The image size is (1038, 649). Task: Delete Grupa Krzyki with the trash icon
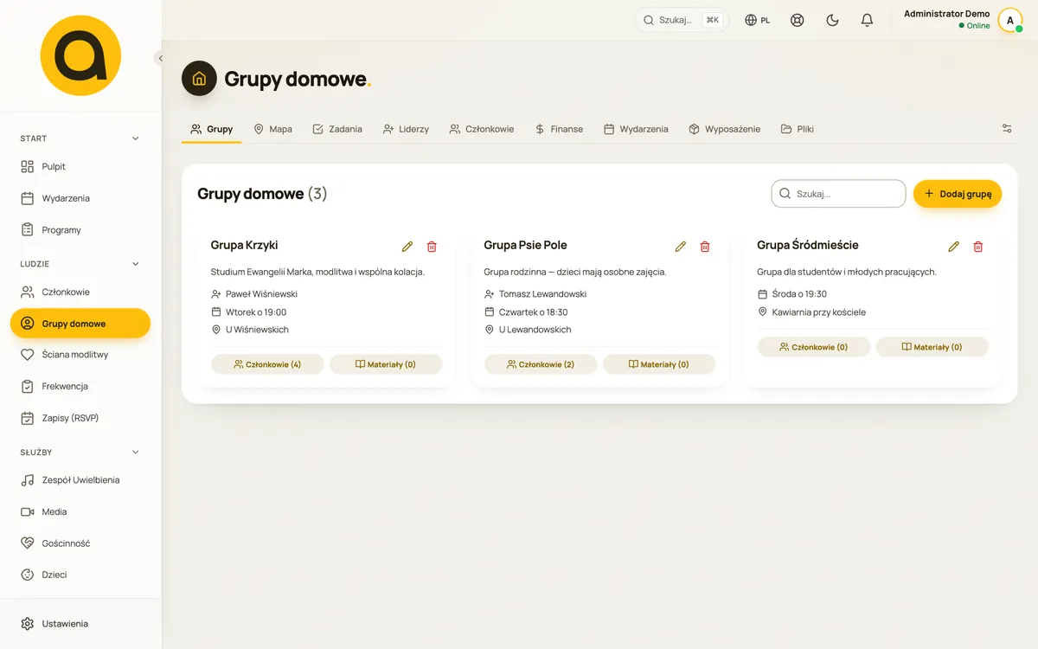pyautogui.click(x=432, y=247)
